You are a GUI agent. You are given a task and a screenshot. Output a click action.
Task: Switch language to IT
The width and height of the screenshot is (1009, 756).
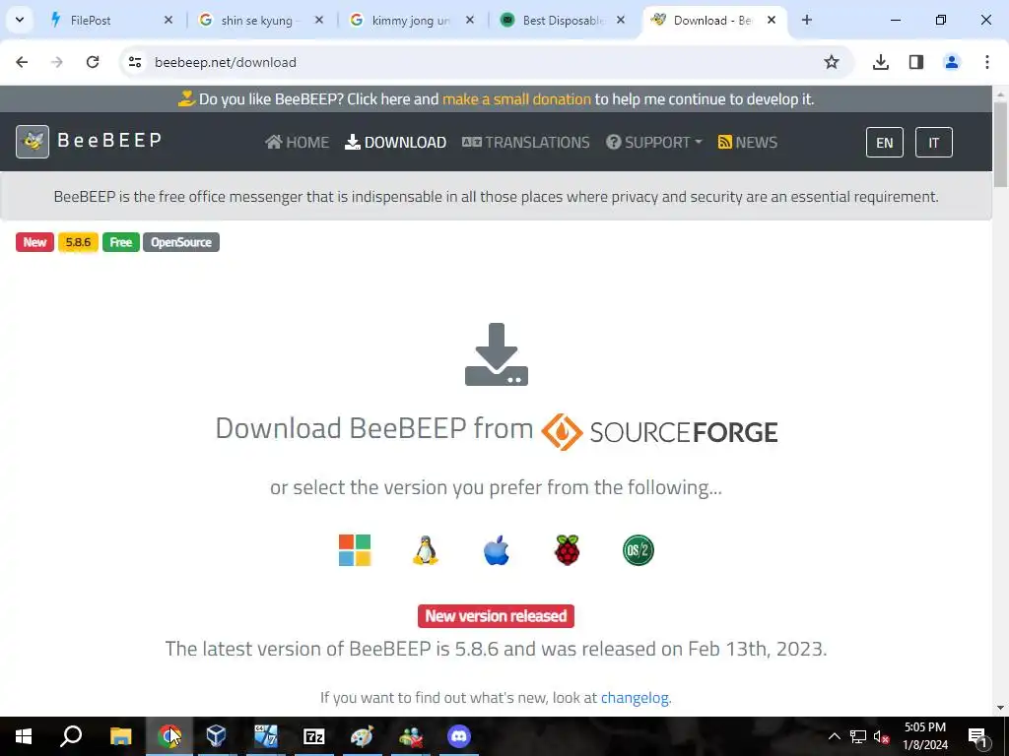click(934, 142)
